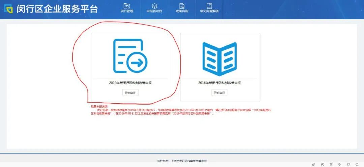Click the 2016 policy open-book icon

pyautogui.click(x=219, y=59)
